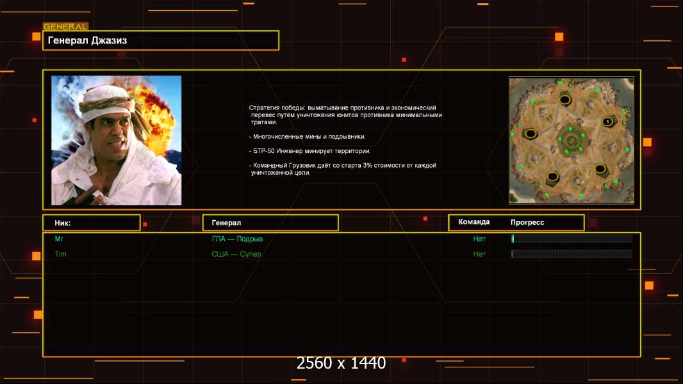The height and width of the screenshot is (384, 683).
Task: Select the south-eastern empty start position on minimap
Action: 600,169
